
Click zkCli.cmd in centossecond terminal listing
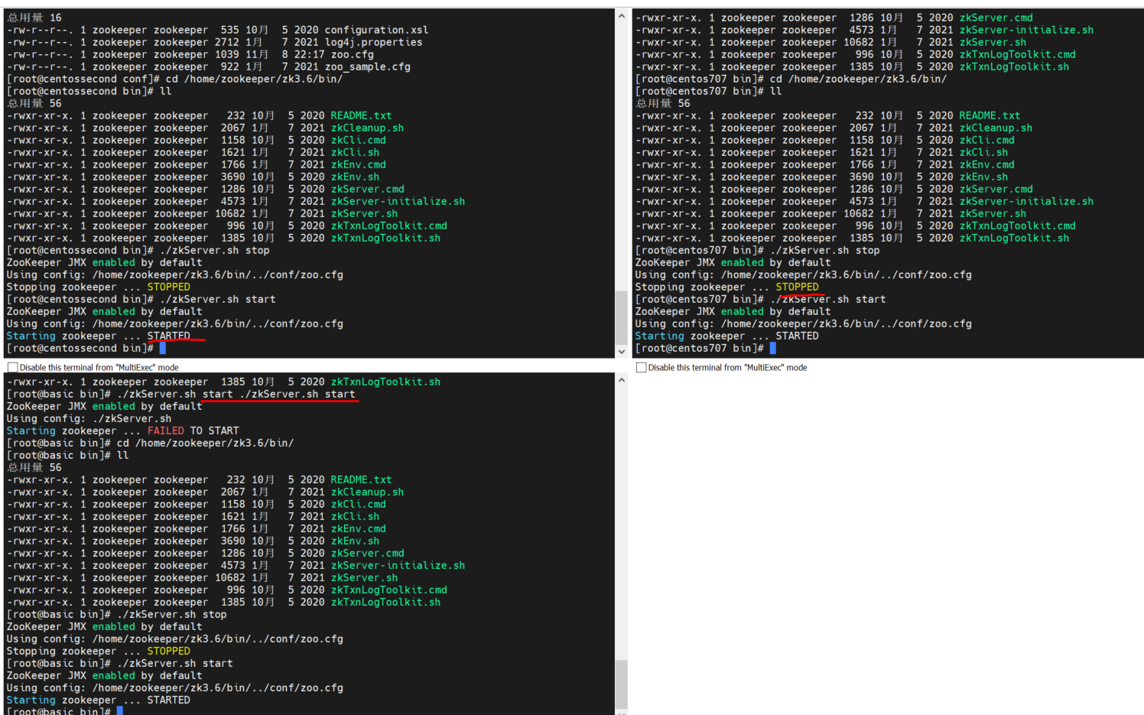358,140
